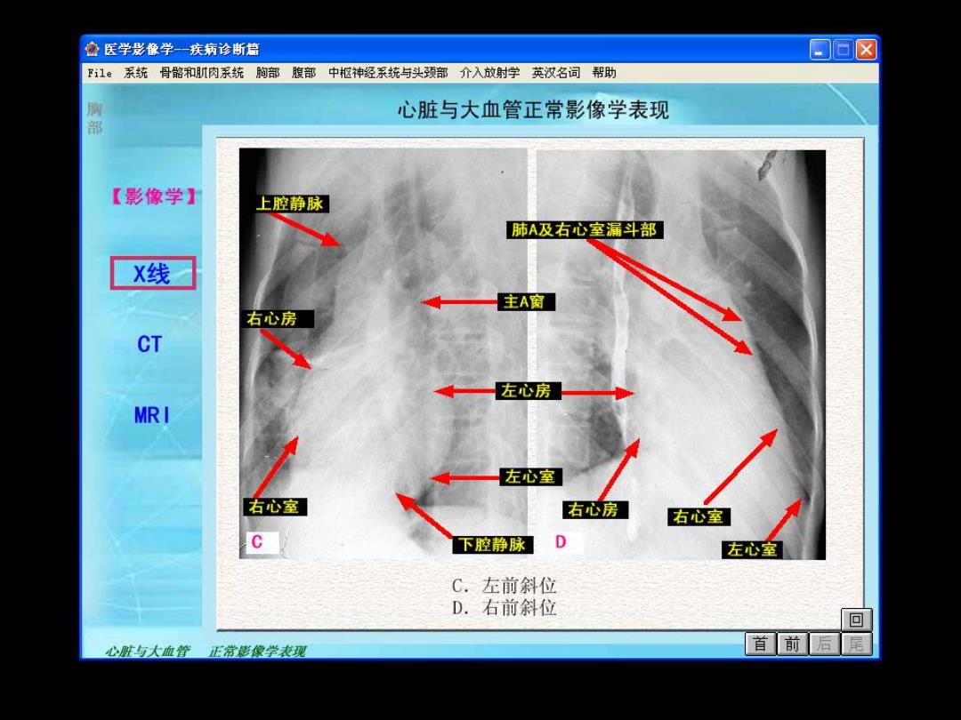Click the 左心房 label between images
Image resolution: width=961 pixels, height=720 pixels.
(x=527, y=390)
